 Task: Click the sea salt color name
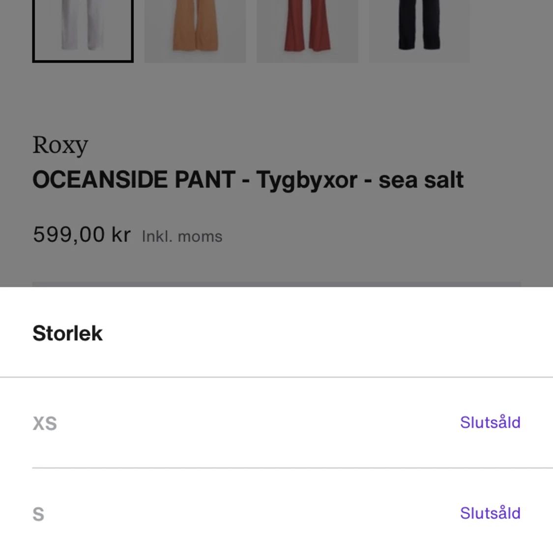(421, 180)
